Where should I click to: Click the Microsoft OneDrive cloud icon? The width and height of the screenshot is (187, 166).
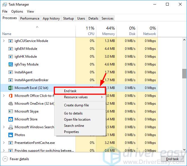[x=11, y=104]
